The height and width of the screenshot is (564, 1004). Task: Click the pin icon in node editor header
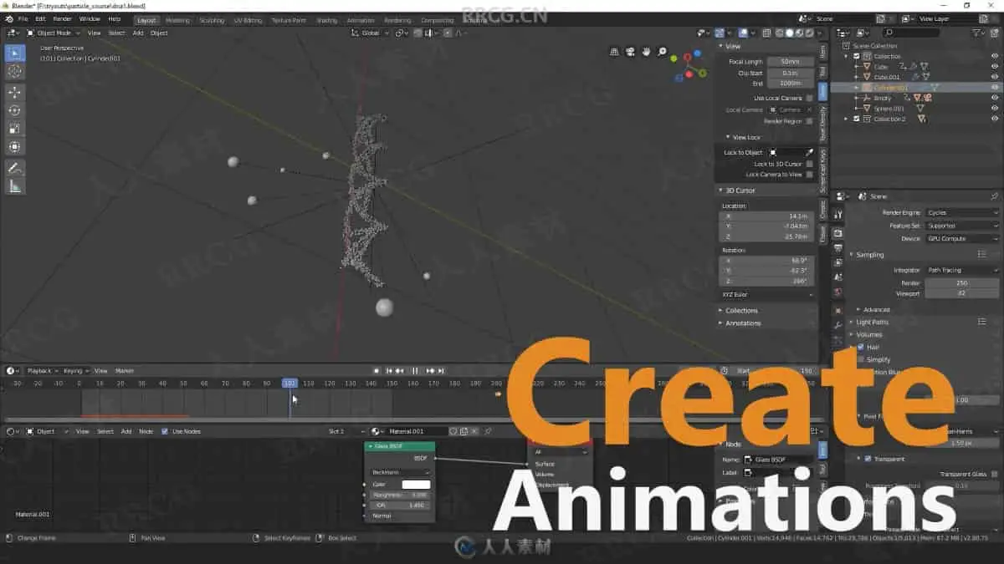pos(489,431)
